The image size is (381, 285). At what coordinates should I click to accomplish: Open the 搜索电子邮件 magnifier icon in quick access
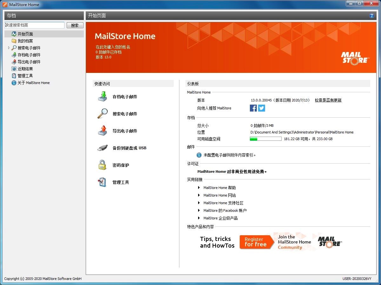[102, 113]
